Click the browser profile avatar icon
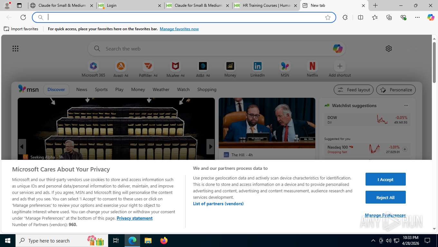 7,5
